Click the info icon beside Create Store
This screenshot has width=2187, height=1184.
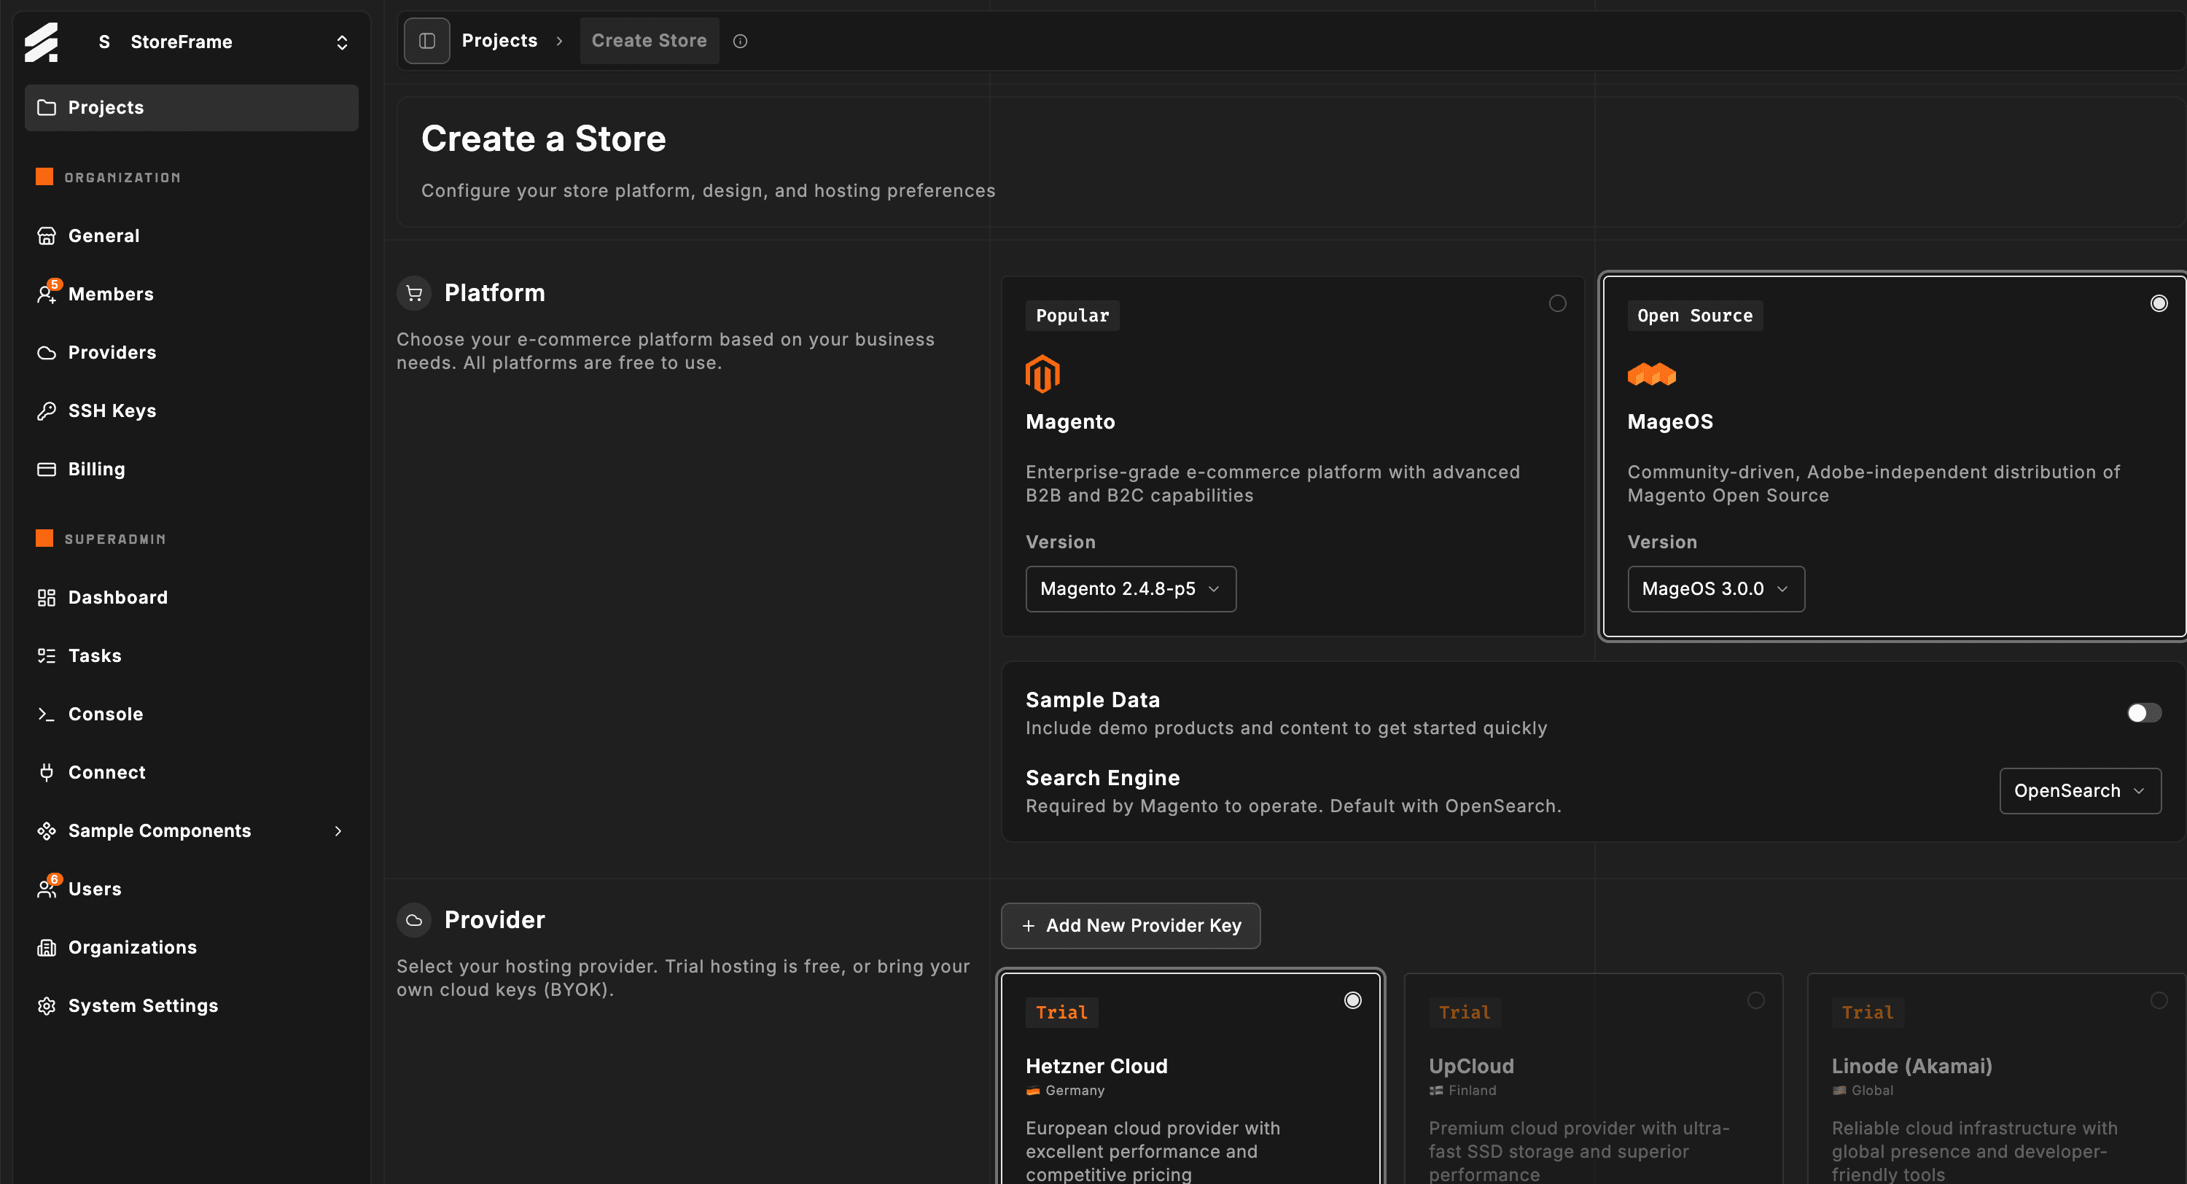[x=741, y=41]
